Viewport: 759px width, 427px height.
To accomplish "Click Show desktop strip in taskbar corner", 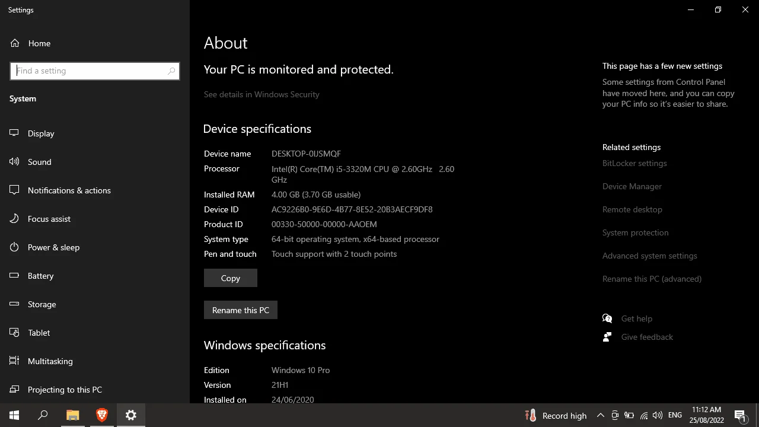I will pyautogui.click(x=757, y=415).
